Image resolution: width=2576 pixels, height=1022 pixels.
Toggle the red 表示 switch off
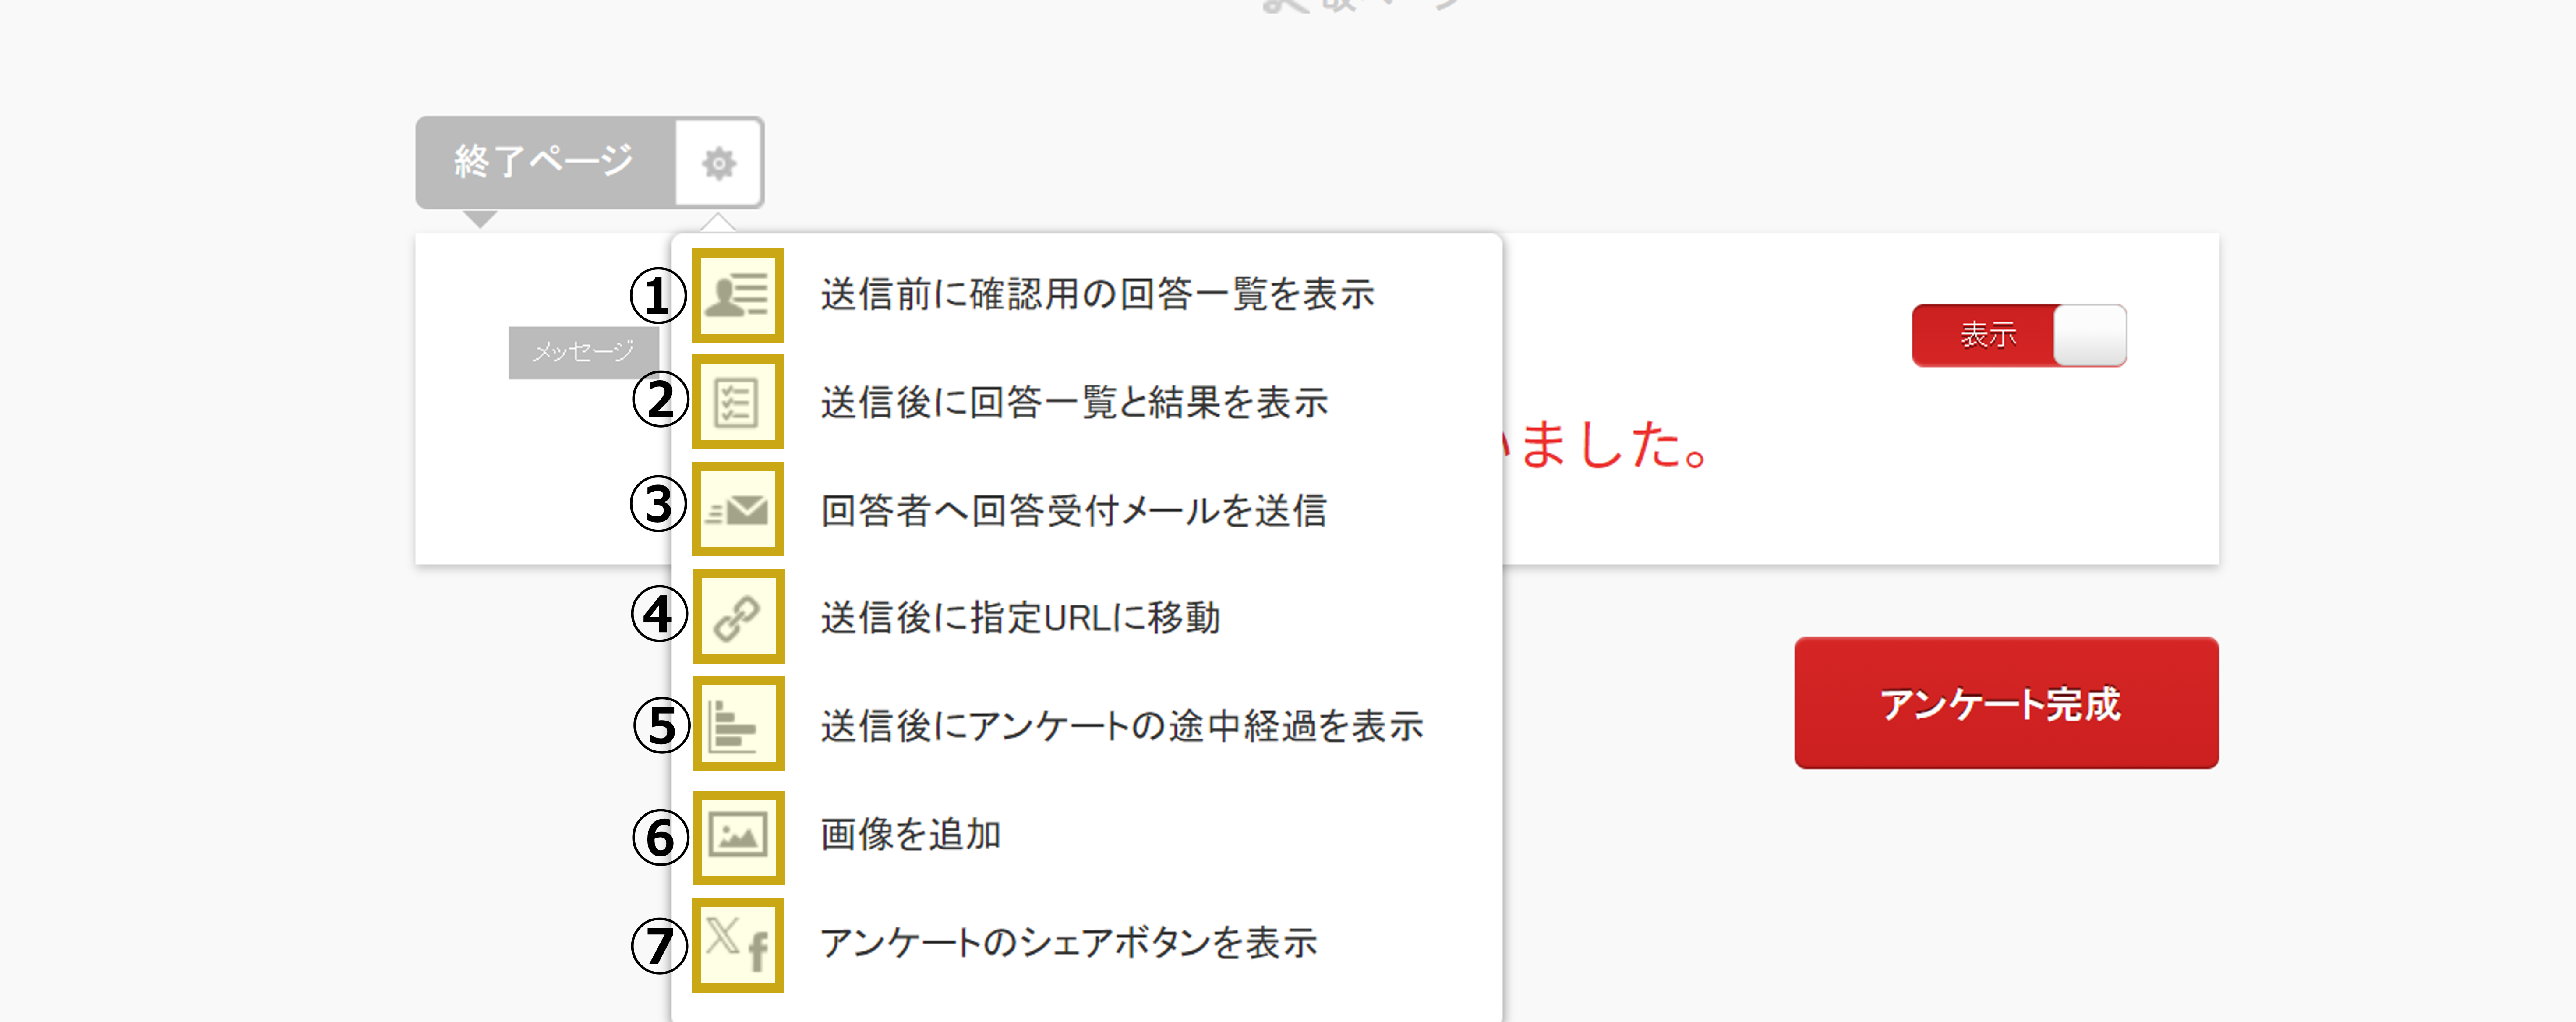(2019, 335)
